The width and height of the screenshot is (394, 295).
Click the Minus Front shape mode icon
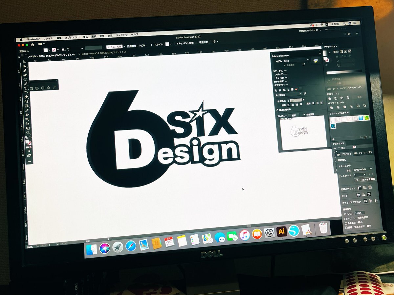pyautogui.click(x=336, y=98)
